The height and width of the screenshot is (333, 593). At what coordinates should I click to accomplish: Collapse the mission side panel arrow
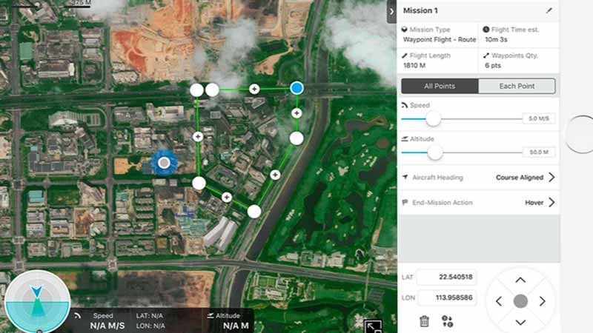pos(391,11)
